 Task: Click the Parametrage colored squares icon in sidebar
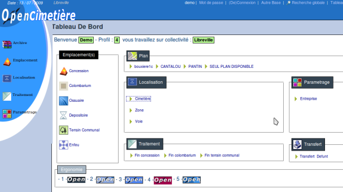coord(7,114)
